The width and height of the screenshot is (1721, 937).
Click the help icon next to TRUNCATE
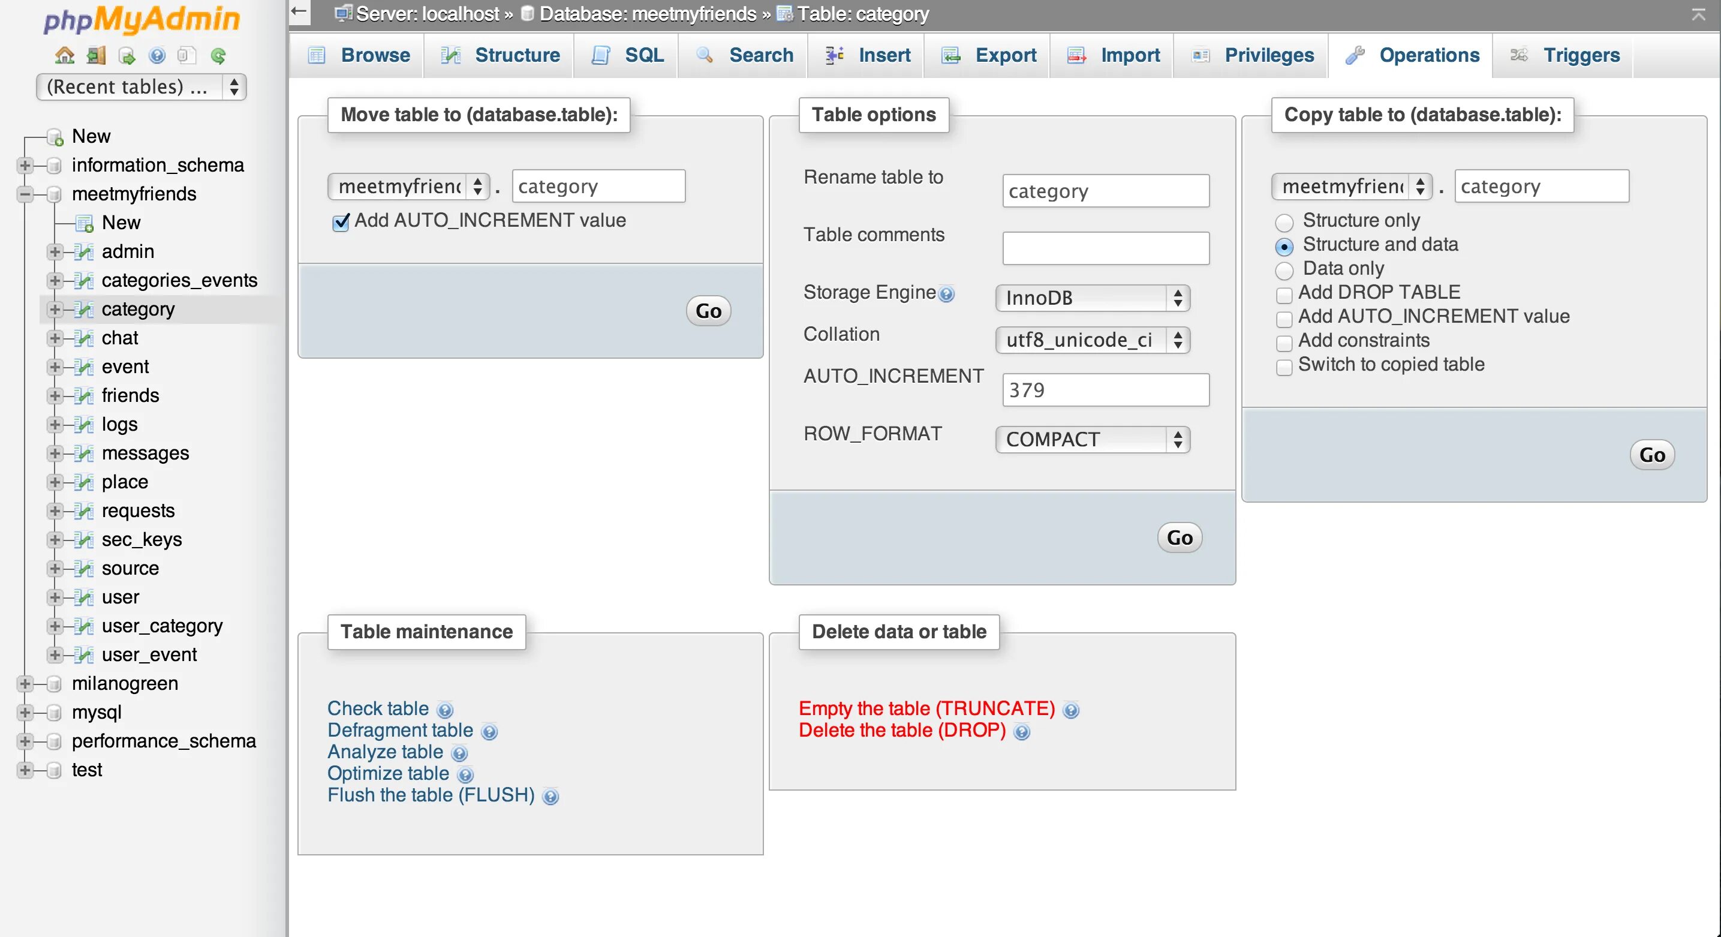pyautogui.click(x=1071, y=710)
